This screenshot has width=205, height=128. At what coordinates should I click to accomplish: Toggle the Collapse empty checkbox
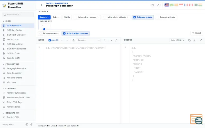coord(134,17)
